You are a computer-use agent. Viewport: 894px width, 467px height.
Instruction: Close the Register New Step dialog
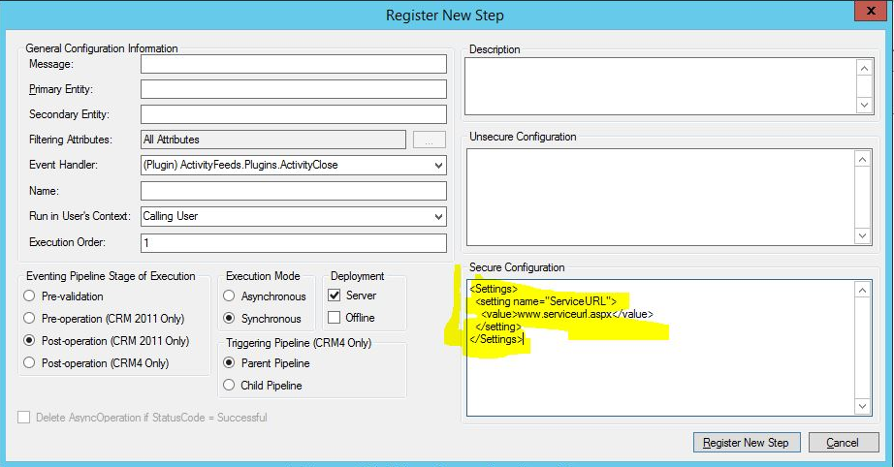pos(870,11)
